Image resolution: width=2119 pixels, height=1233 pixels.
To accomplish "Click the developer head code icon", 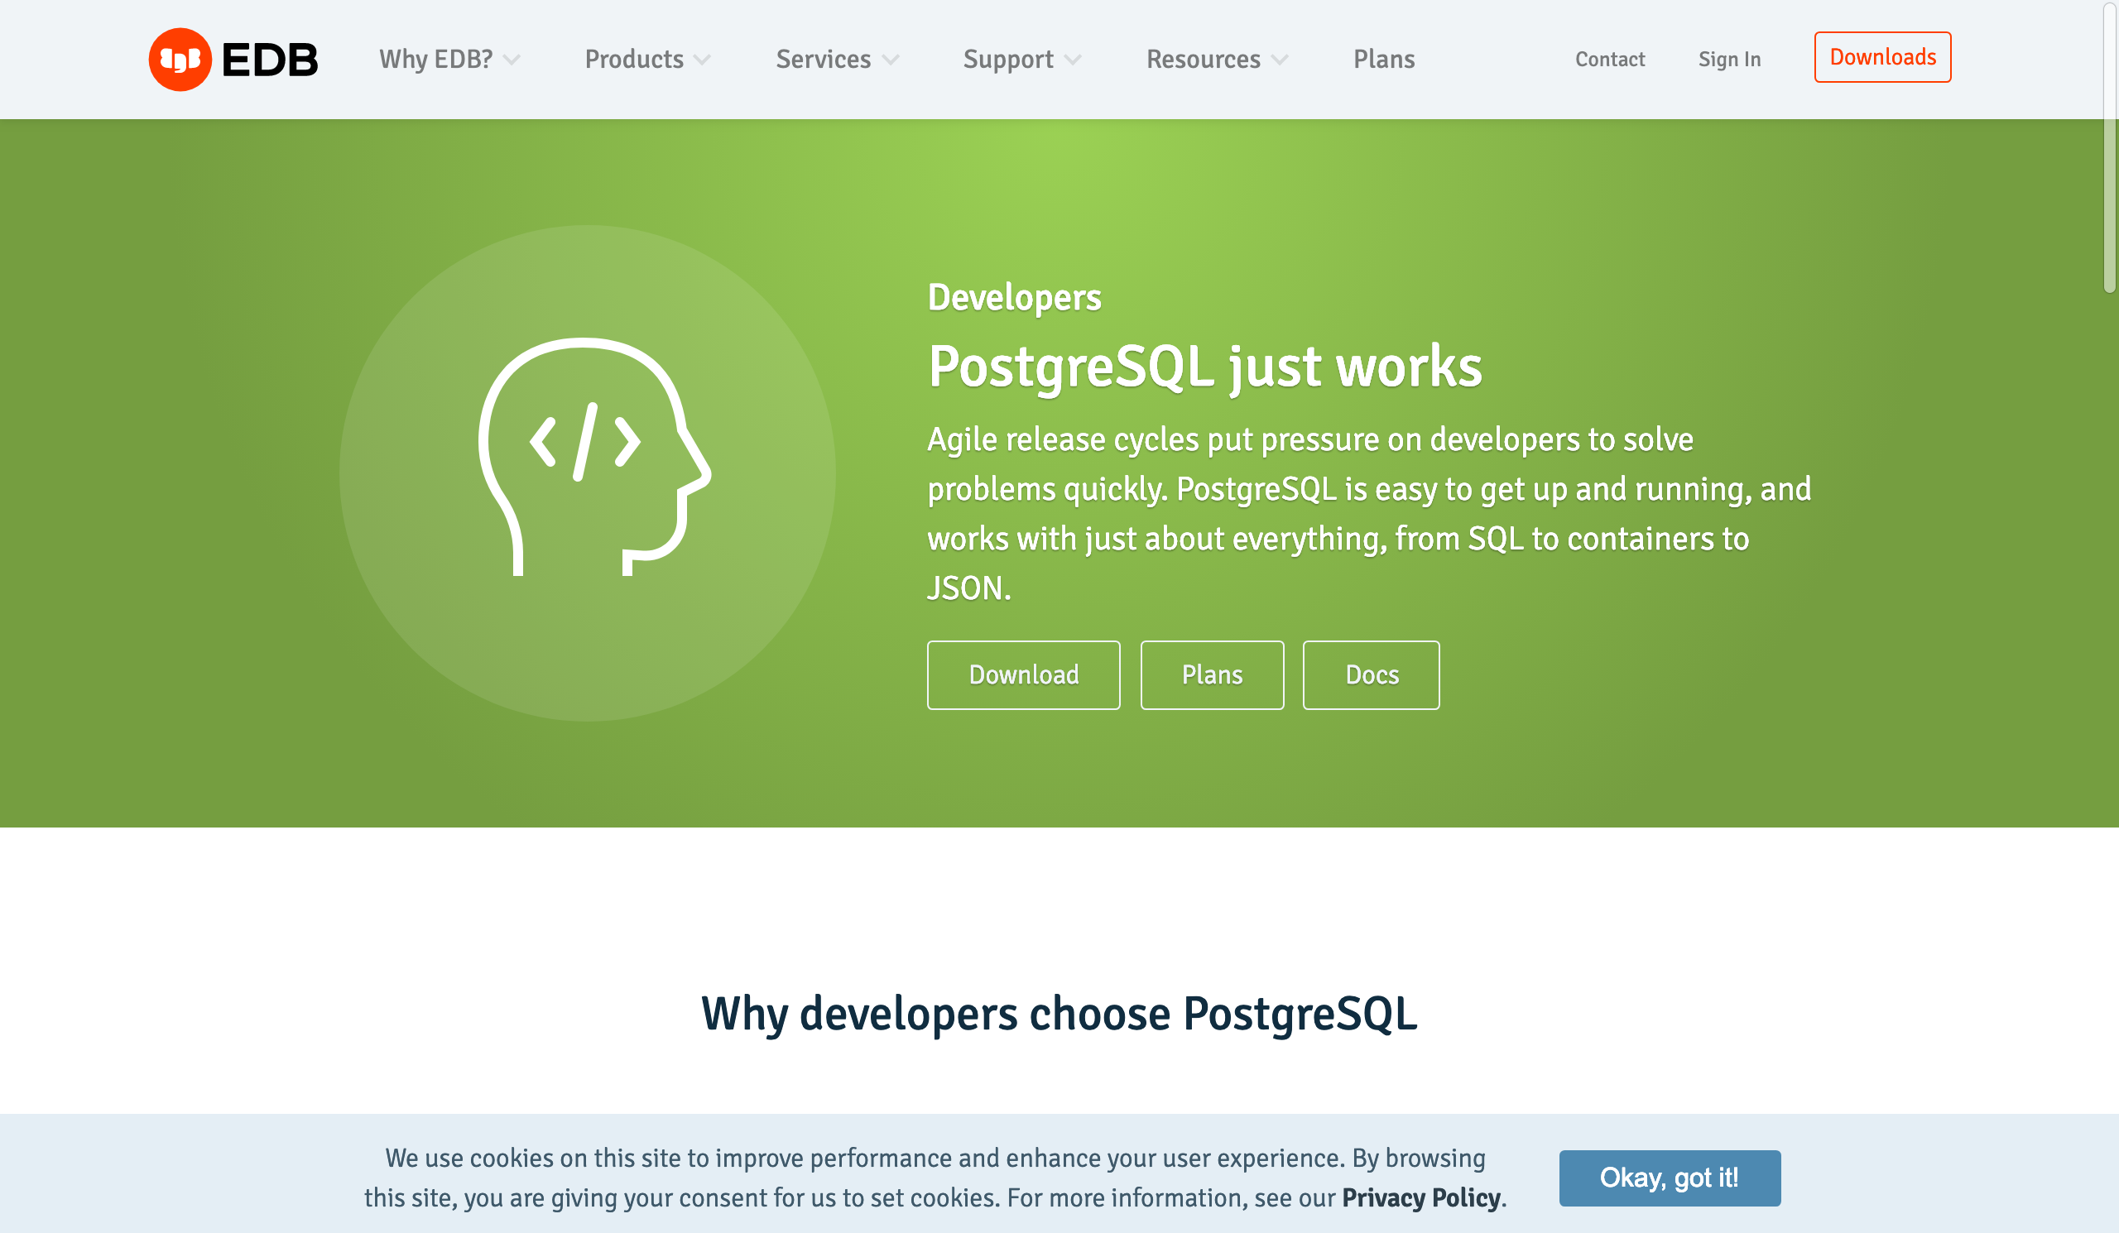I will (x=594, y=458).
